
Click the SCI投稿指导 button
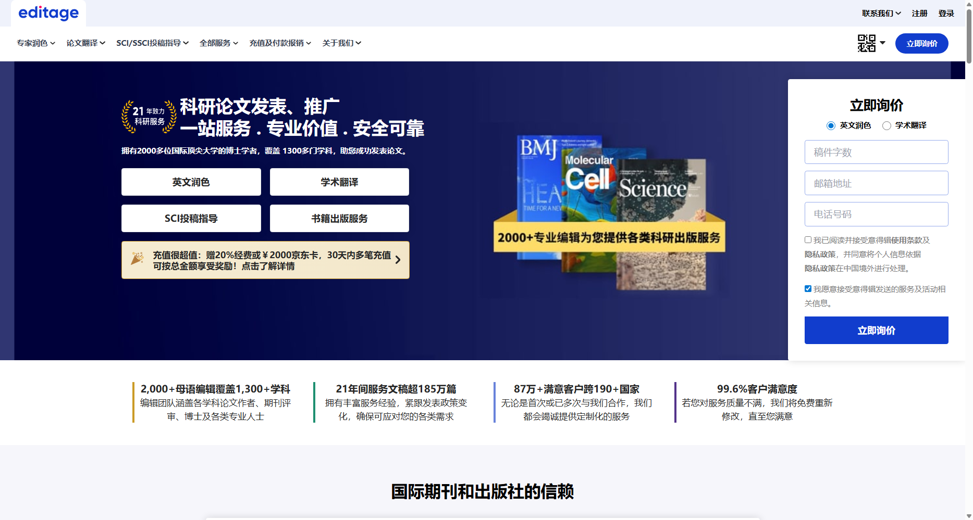(191, 219)
